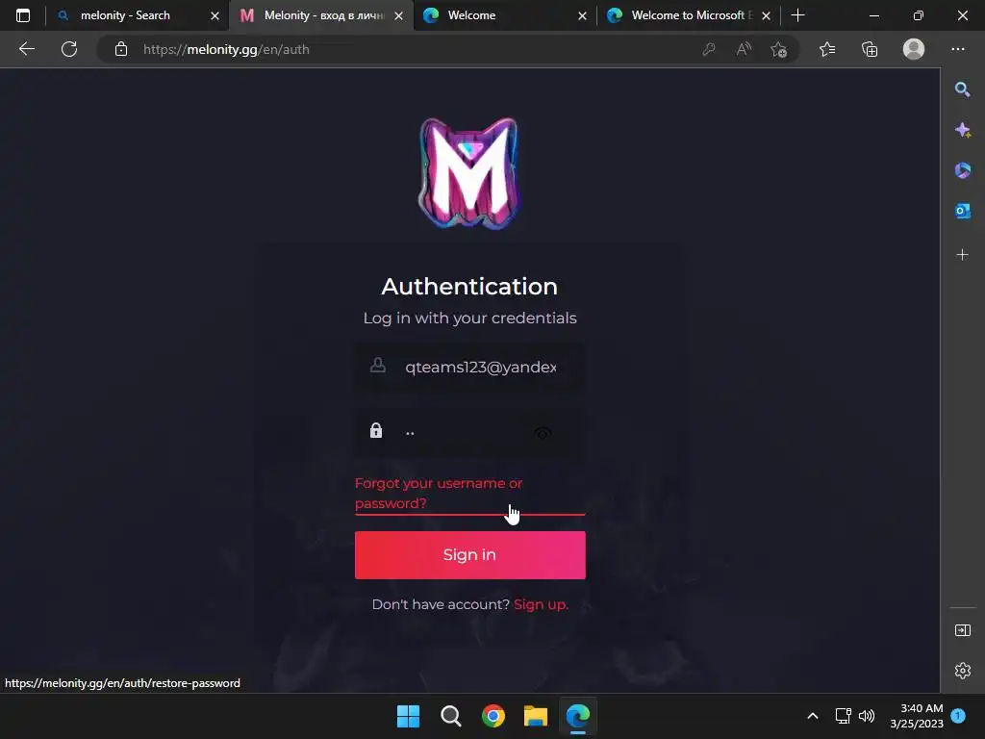Open network status tray icon
The image size is (985, 739).
pyautogui.click(x=843, y=716)
